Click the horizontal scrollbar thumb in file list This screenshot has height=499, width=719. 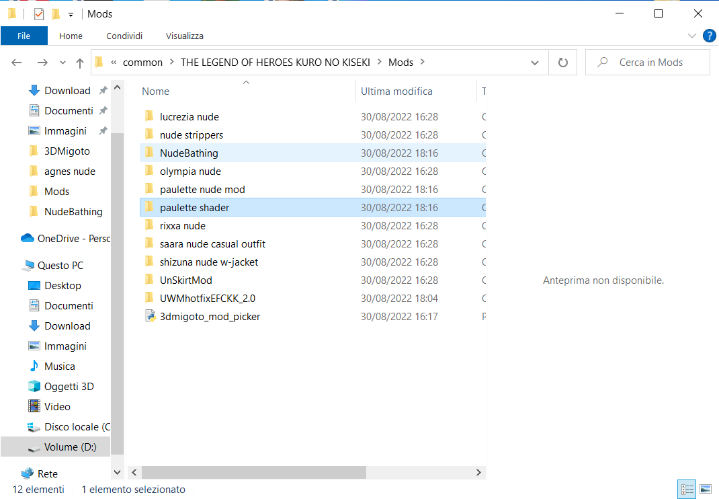[253, 472]
